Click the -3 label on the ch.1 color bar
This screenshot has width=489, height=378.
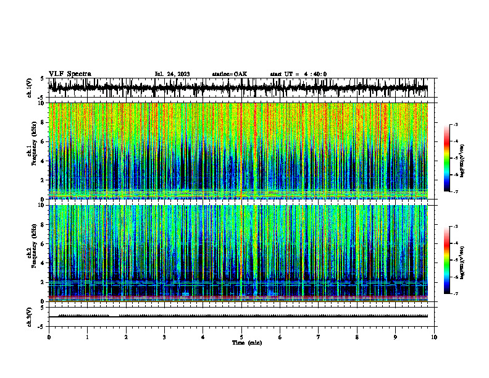coord(456,124)
